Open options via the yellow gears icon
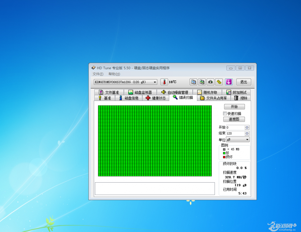 [219, 82]
